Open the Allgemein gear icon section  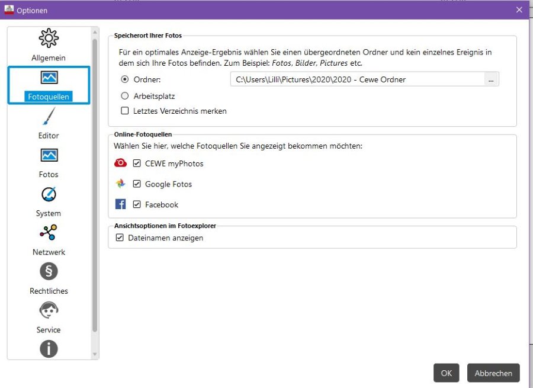point(49,39)
